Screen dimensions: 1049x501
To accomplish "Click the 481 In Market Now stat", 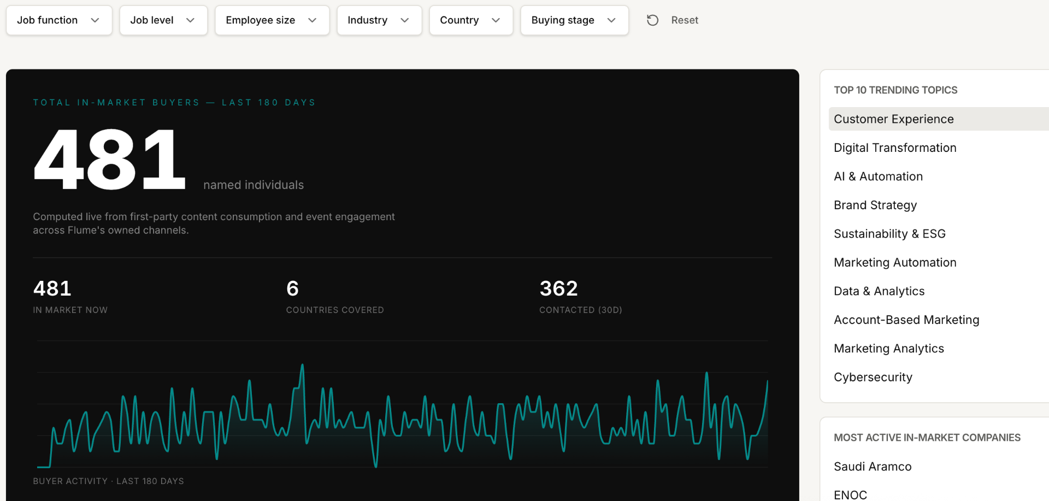I will [70, 297].
